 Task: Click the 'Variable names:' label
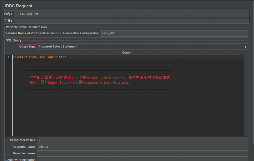click(25, 153)
